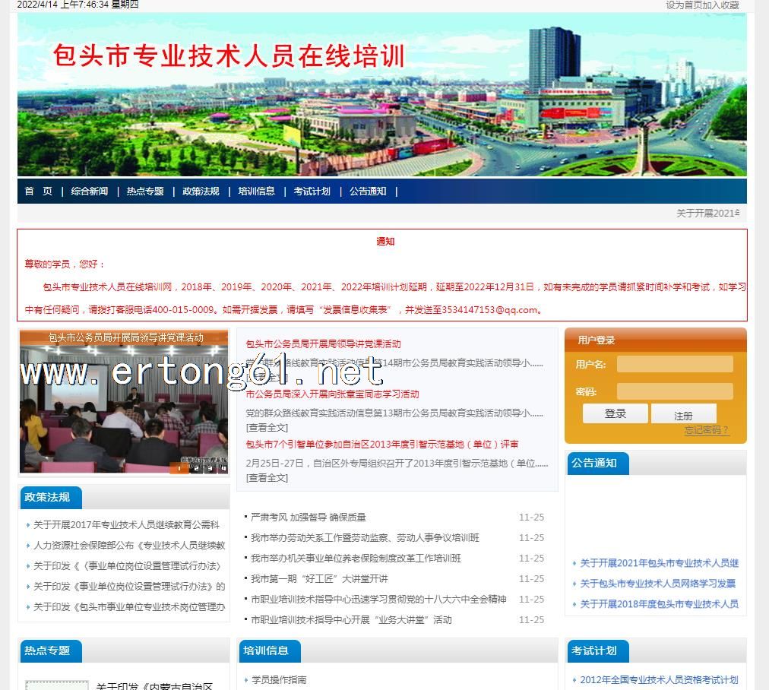Open 培训信息 in the navigation bar
This screenshot has height=690, width=769.
point(256,191)
